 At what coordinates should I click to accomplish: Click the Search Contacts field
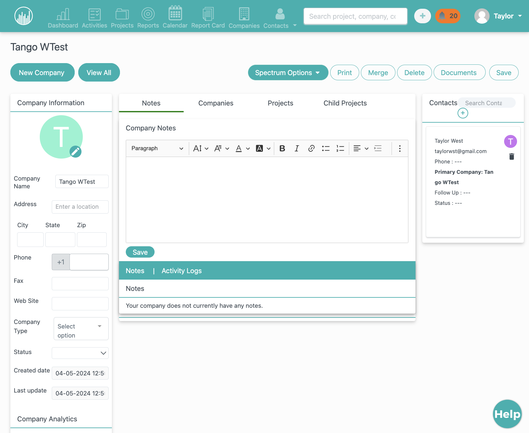coord(487,103)
